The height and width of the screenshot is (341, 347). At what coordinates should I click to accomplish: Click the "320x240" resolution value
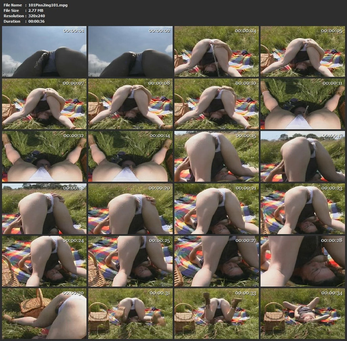[x=37, y=16]
